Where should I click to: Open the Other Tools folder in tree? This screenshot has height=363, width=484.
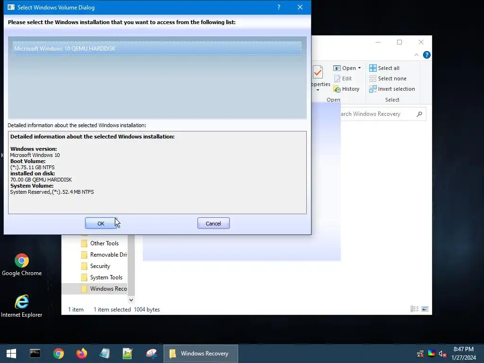pos(104,243)
